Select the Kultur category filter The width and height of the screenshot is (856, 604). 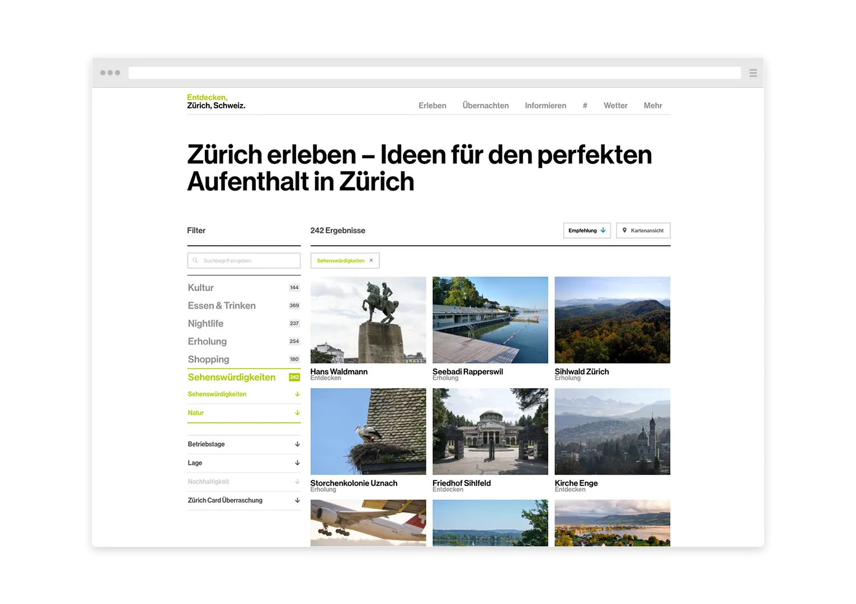[x=201, y=287]
